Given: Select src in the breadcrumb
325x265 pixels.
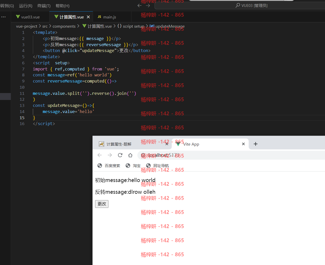Looking at the screenshot, I should pos(45,26).
